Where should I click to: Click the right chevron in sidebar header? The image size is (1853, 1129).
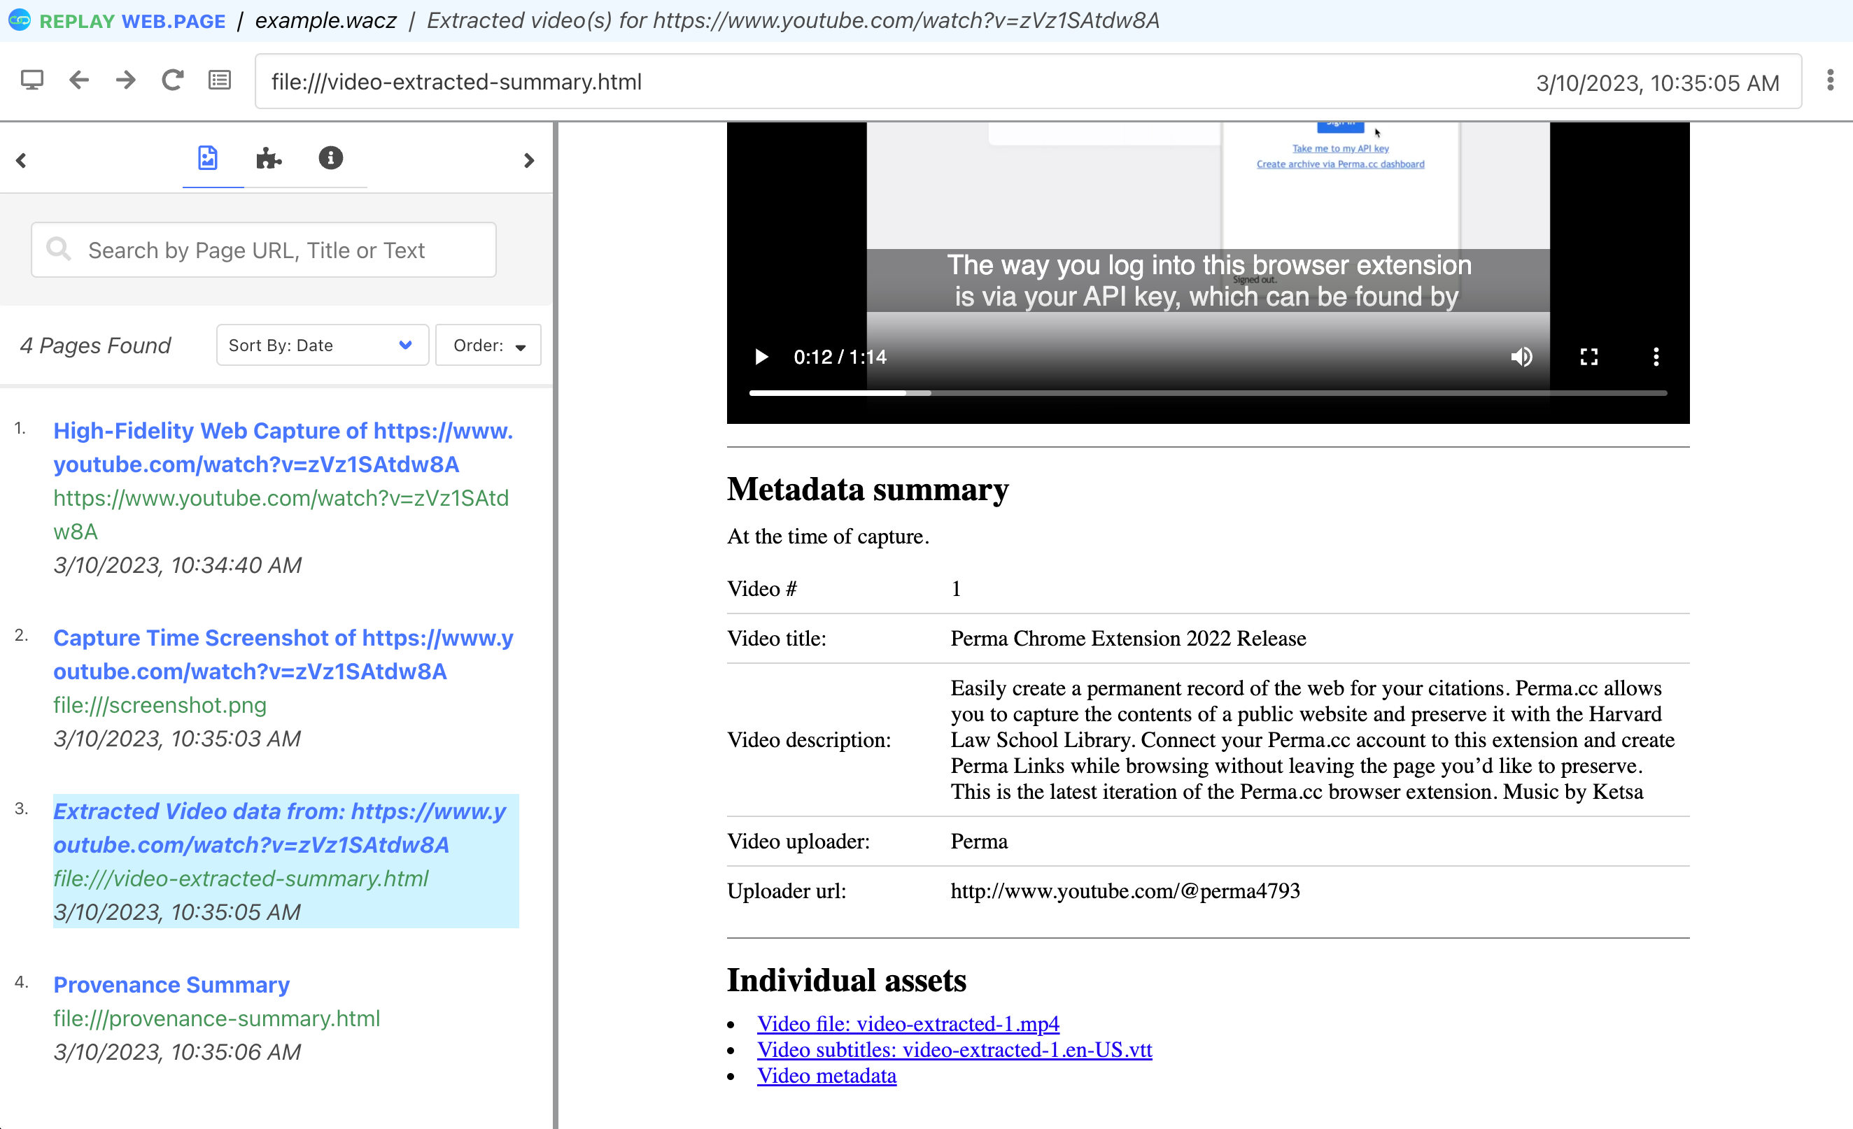click(528, 161)
